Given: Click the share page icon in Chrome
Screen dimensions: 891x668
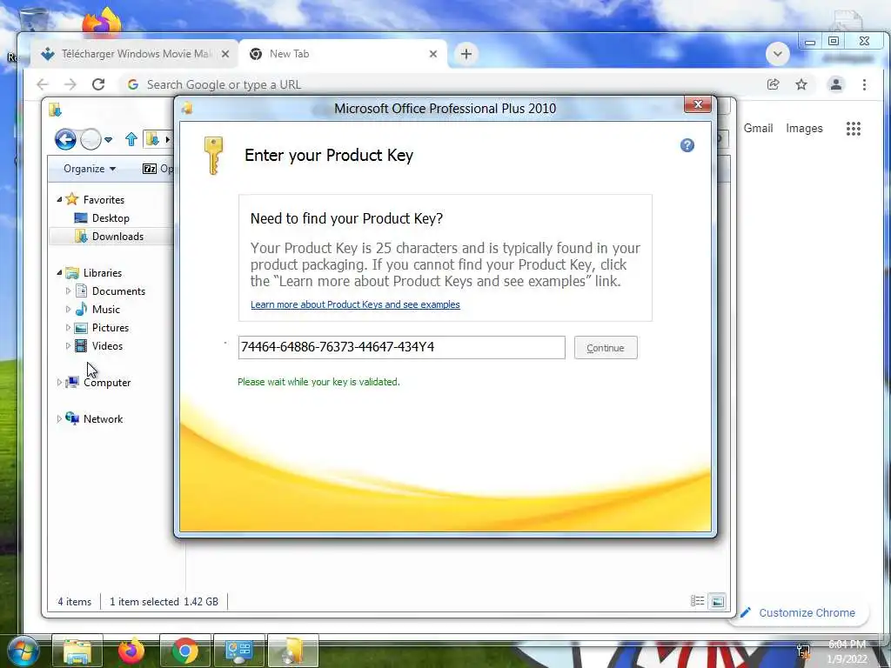Looking at the screenshot, I should pos(773,84).
